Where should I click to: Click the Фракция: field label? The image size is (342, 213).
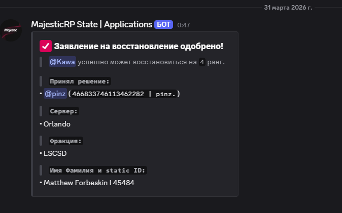(x=65, y=141)
